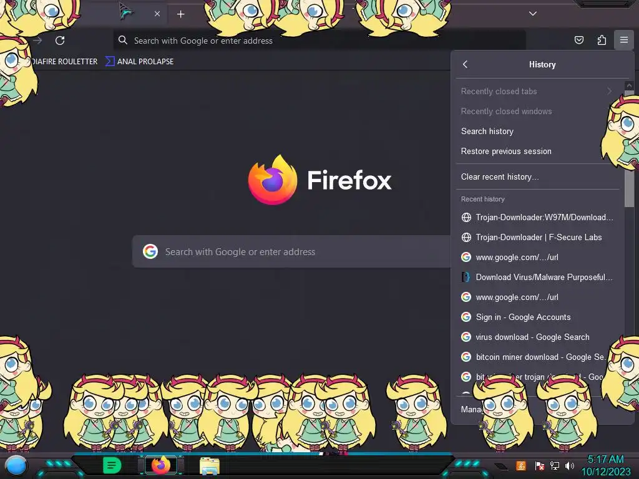Viewport: 639px width, 479px height.
Task: Go back from the History panel
Action: 465,64
